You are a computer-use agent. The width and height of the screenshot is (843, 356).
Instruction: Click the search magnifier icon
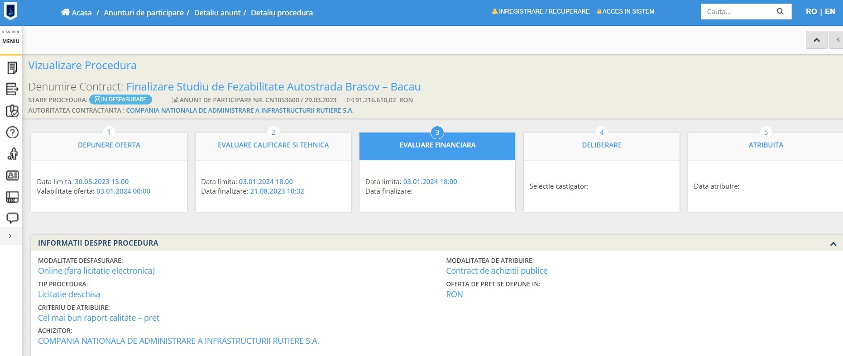point(780,11)
